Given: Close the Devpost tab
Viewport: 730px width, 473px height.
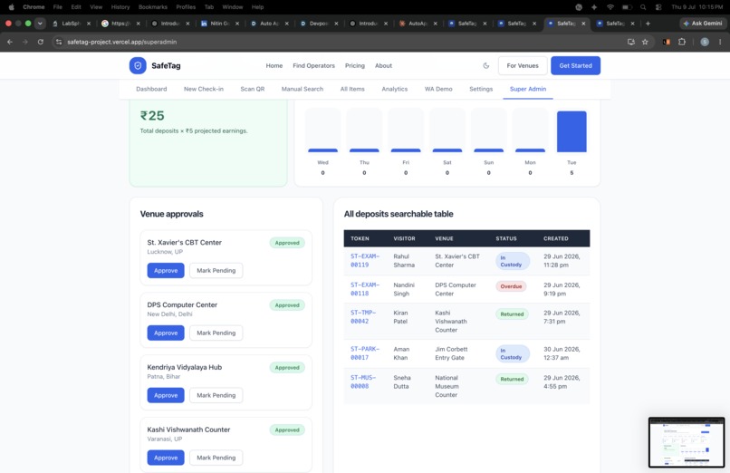Looking at the screenshot, I should (x=336, y=24).
